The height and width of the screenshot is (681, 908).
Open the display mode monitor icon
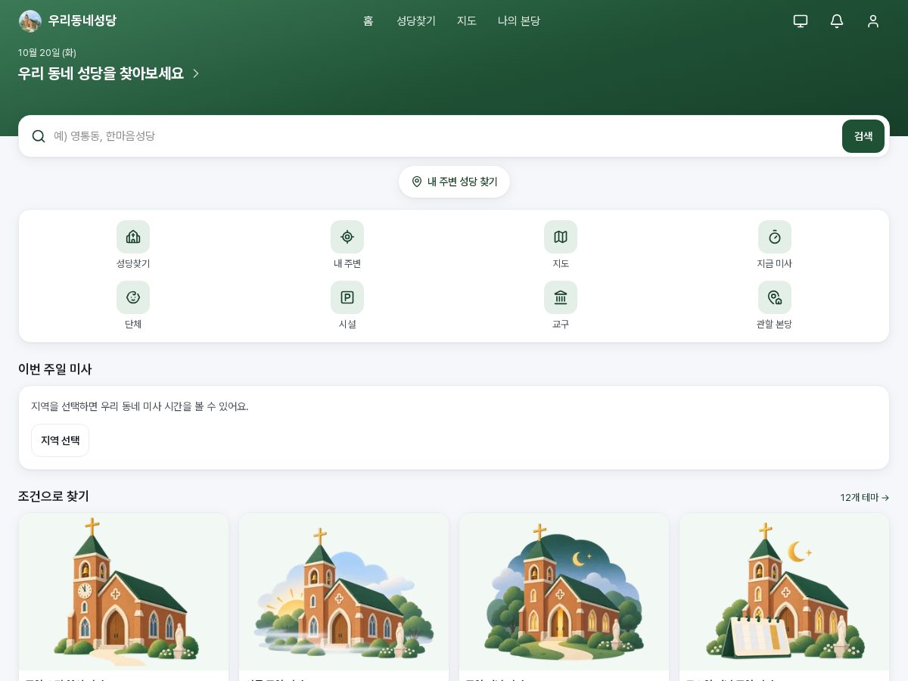click(x=801, y=21)
